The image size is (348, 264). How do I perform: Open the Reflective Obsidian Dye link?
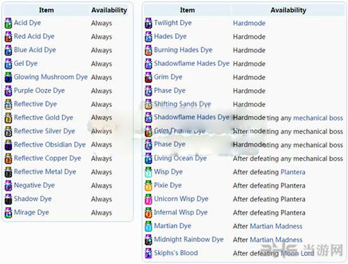coord(50,145)
